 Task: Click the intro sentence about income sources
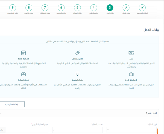tap(77, 41)
